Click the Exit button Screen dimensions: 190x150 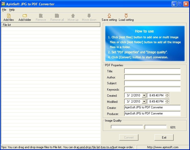pos(164,137)
